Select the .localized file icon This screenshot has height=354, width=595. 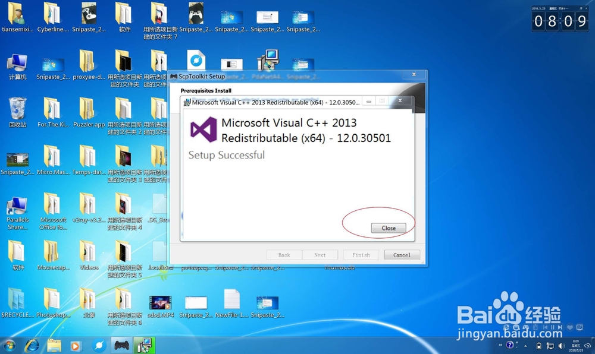(x=160, y=255)
